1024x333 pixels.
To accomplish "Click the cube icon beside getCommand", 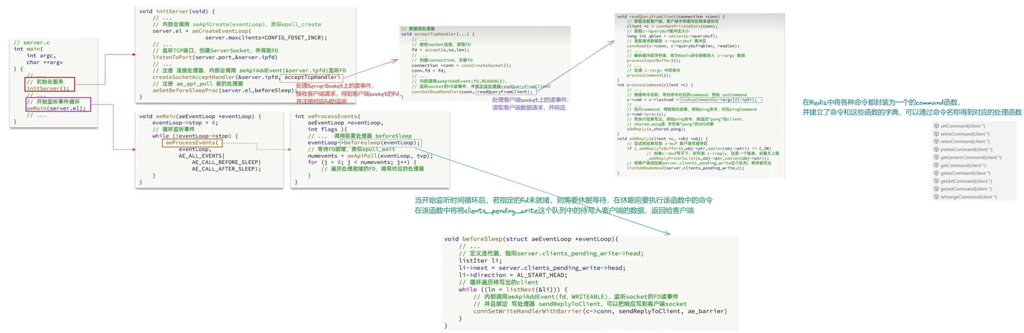I will click(x=936, y=165).
